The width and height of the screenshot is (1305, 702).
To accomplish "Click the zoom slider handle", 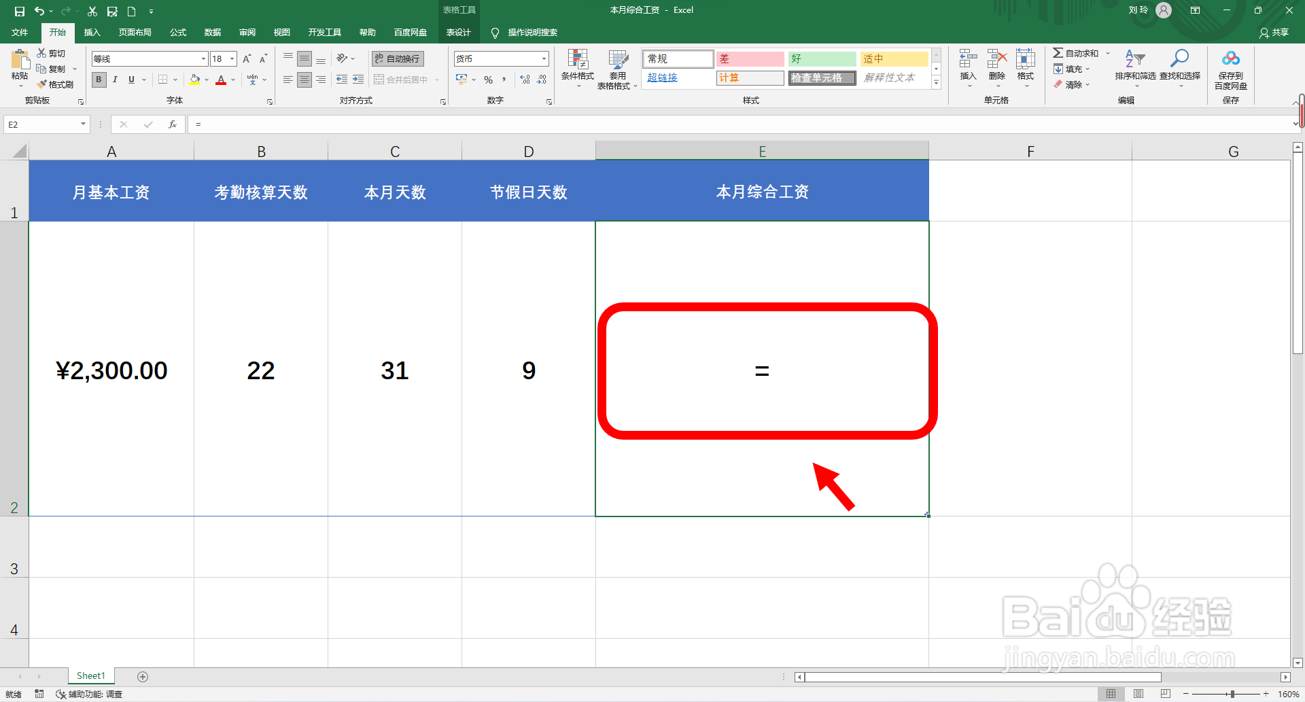I will click(1232, 694).
